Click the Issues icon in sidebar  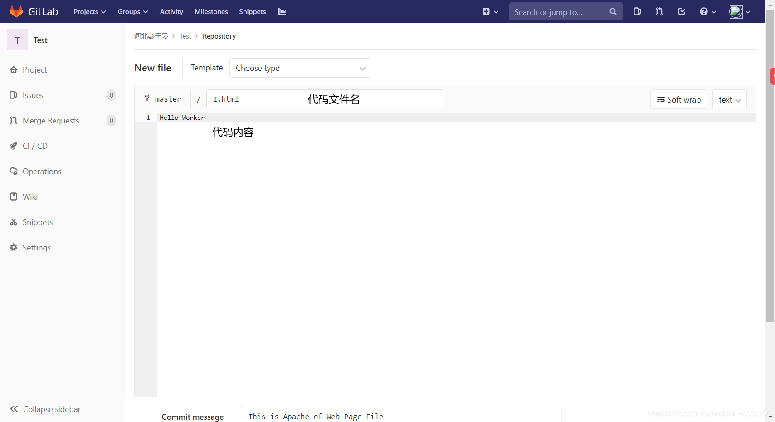[14, 95]
